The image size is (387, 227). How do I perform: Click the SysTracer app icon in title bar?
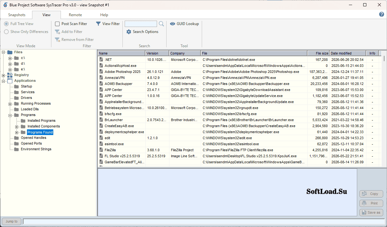5,5
